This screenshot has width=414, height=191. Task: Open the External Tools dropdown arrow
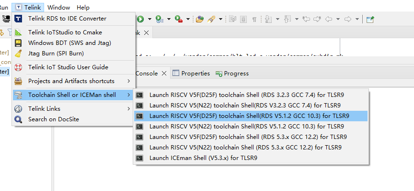[188, 19]
